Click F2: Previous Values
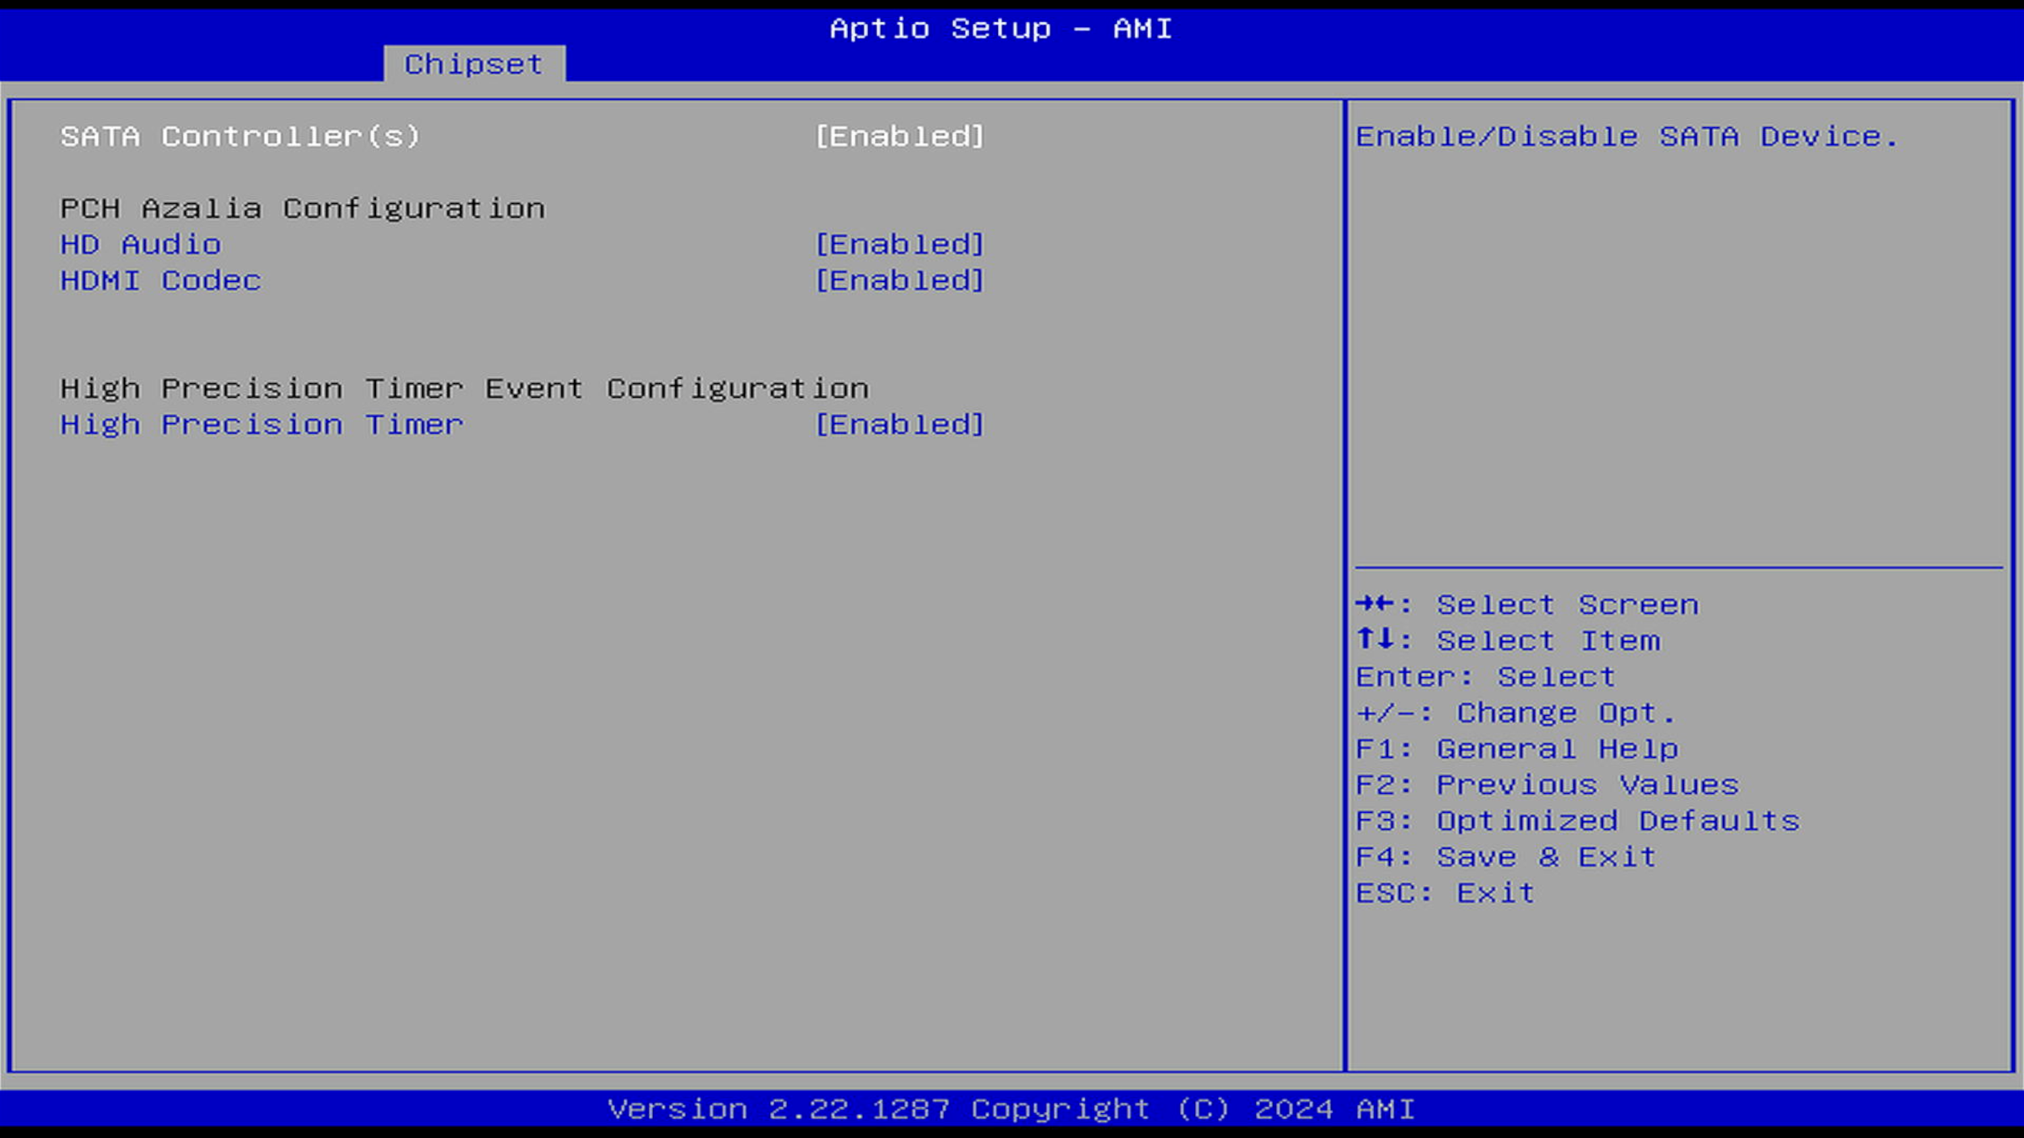 click(x=1547, y=785)
